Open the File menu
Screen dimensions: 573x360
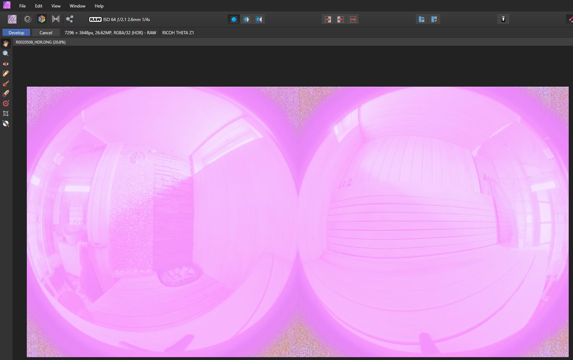point(23,6)
